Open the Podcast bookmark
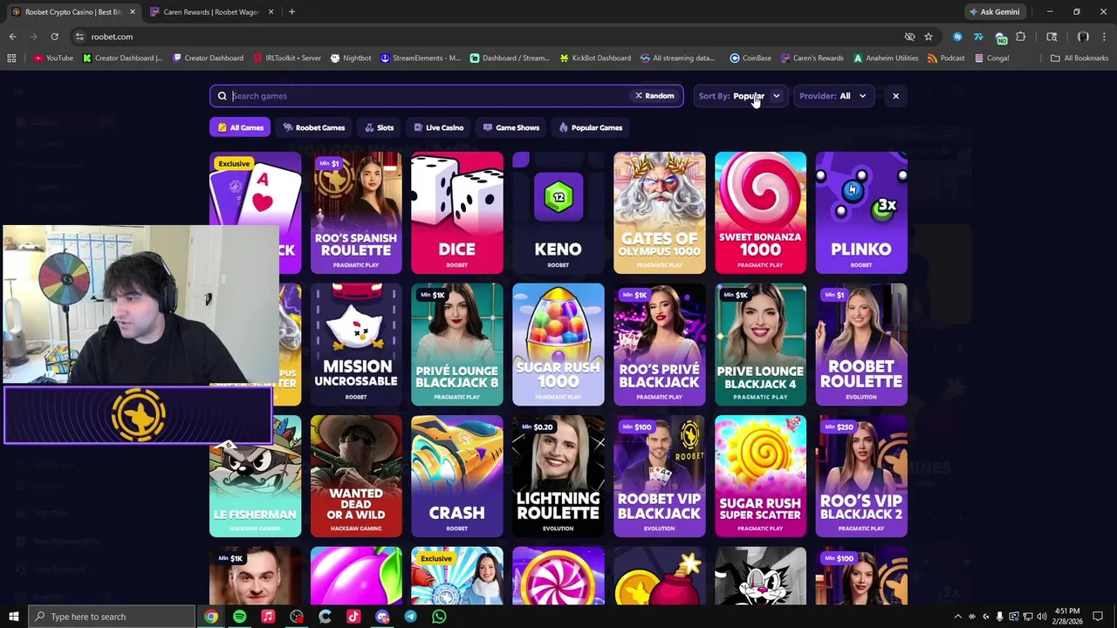1117x628 pixels. click(946, 58)
